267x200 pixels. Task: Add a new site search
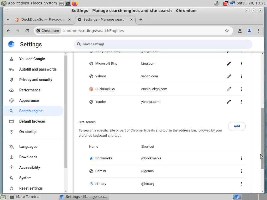(237, 126)
